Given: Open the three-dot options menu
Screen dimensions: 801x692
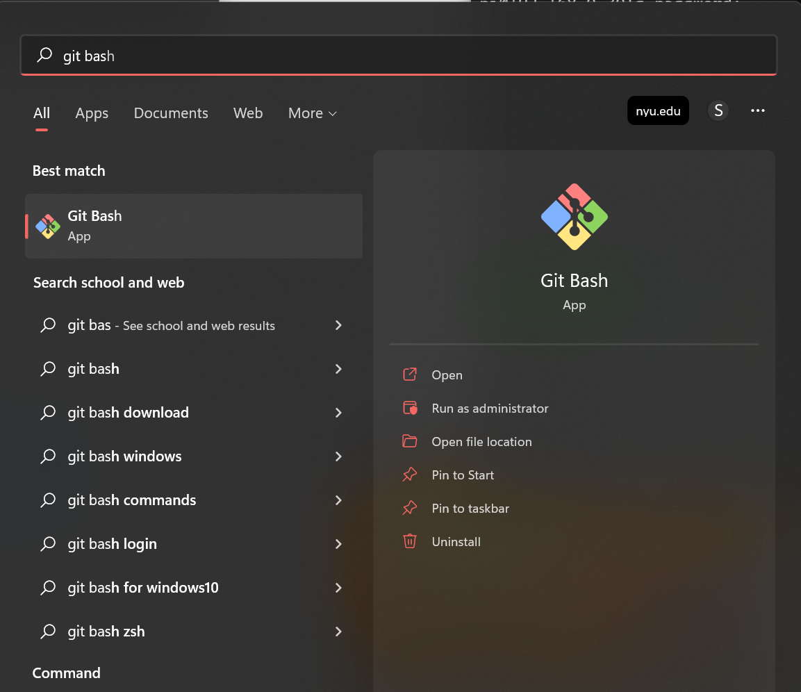Looking at the screenshot, I should [757, 110].
